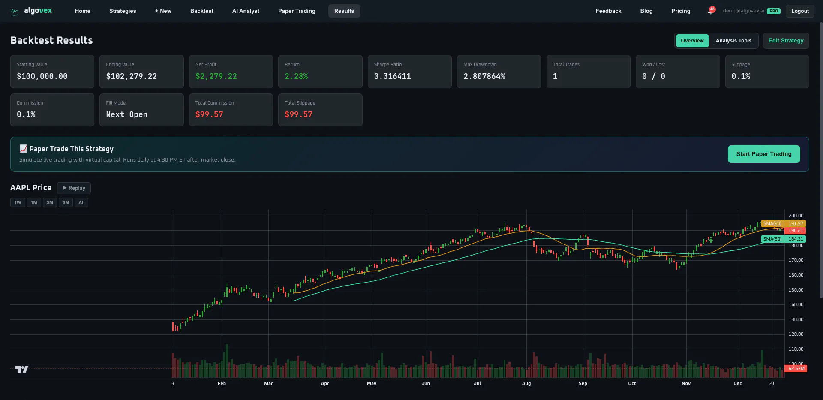This screenshot has height=400, width=823.
Task: Select the Results nav item
Action: pos(344,11)
